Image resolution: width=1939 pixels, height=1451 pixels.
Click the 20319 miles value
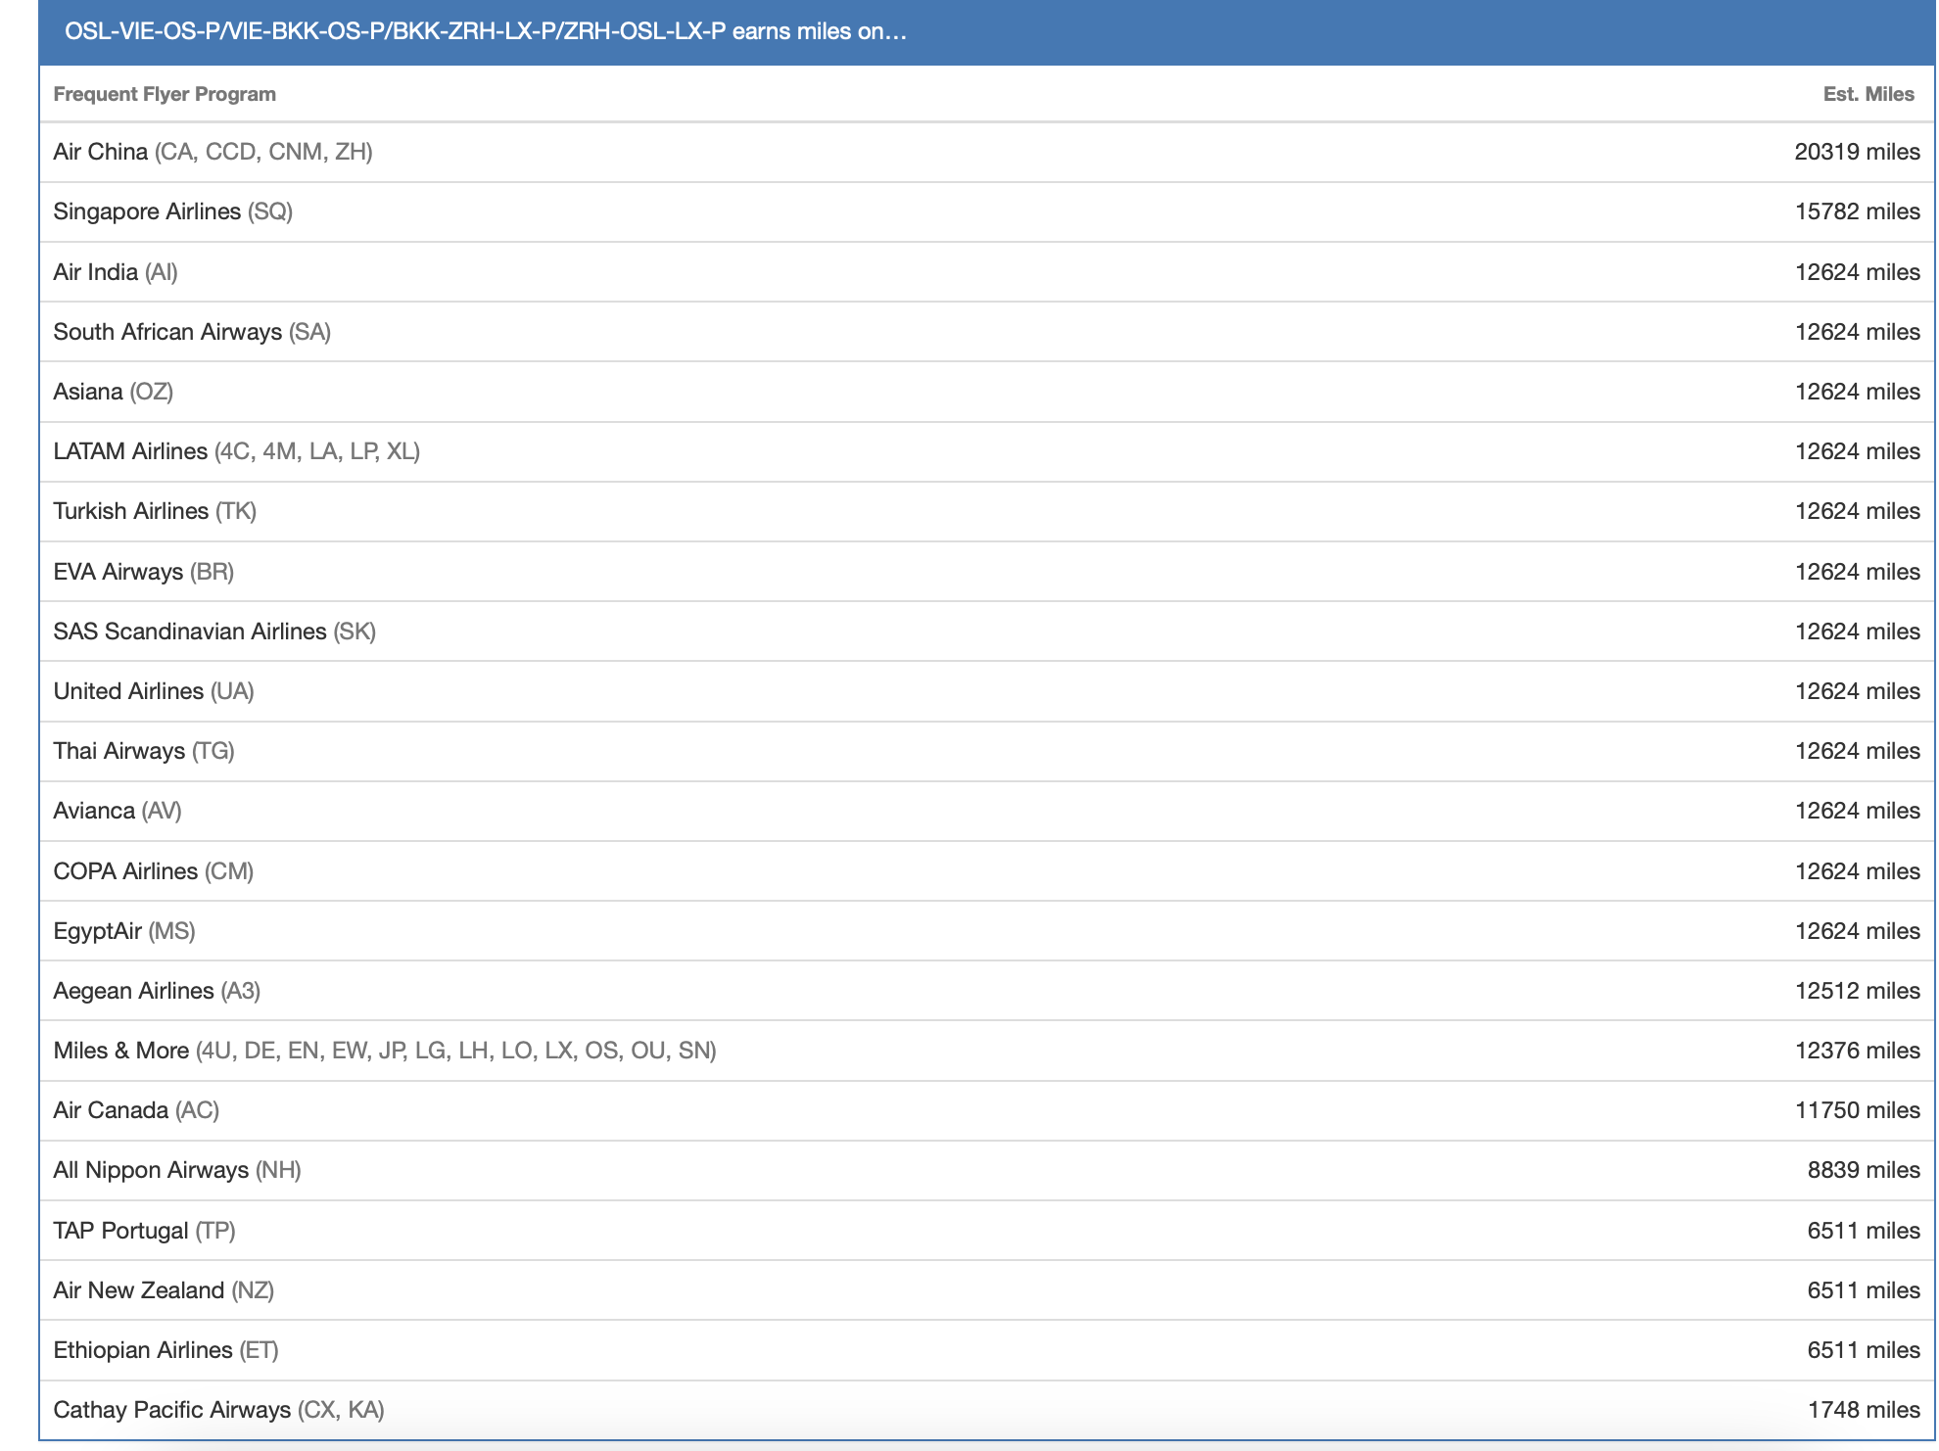[x=1857, y=152]
